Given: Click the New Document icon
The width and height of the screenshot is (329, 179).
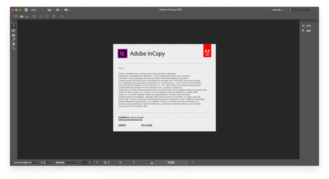Looking at the screenshot, I should 16,16.
